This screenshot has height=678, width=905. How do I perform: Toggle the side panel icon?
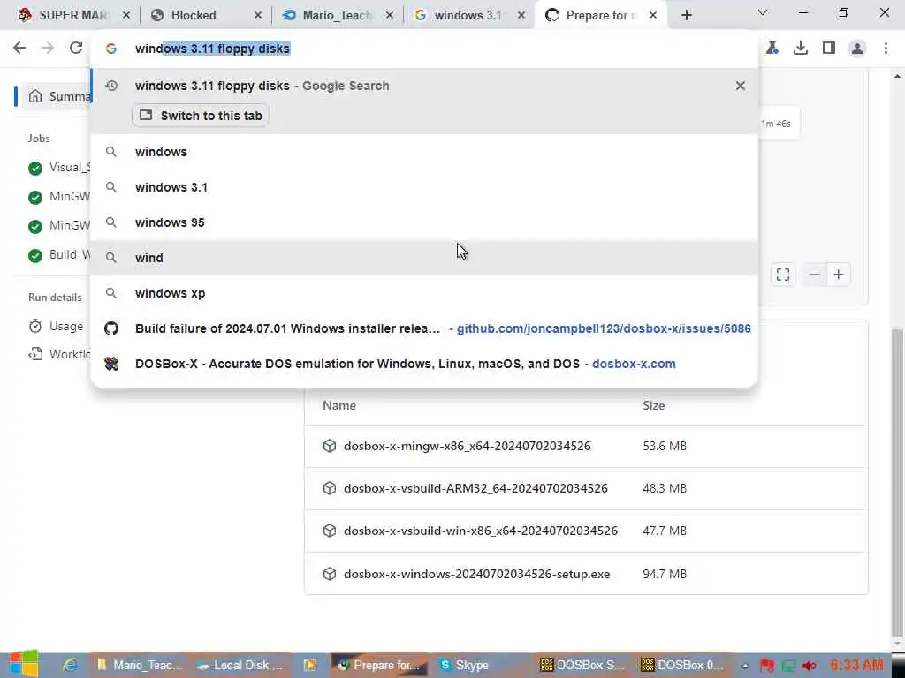[x=829, y=48]
